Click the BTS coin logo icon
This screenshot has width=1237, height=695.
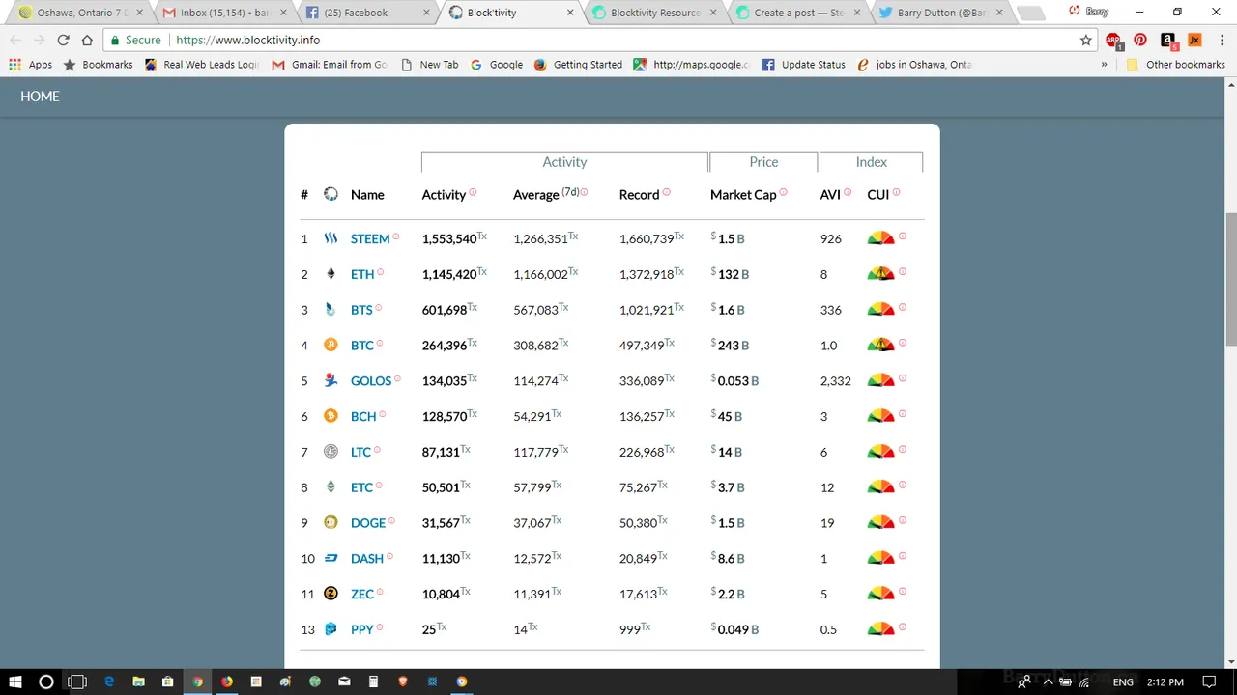click(331, 310)
